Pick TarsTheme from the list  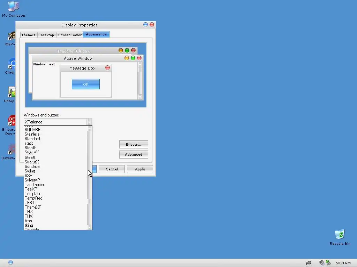[x=55, y=185]
